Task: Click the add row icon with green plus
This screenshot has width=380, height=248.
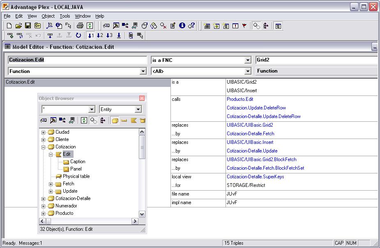Action: point(10,36)
